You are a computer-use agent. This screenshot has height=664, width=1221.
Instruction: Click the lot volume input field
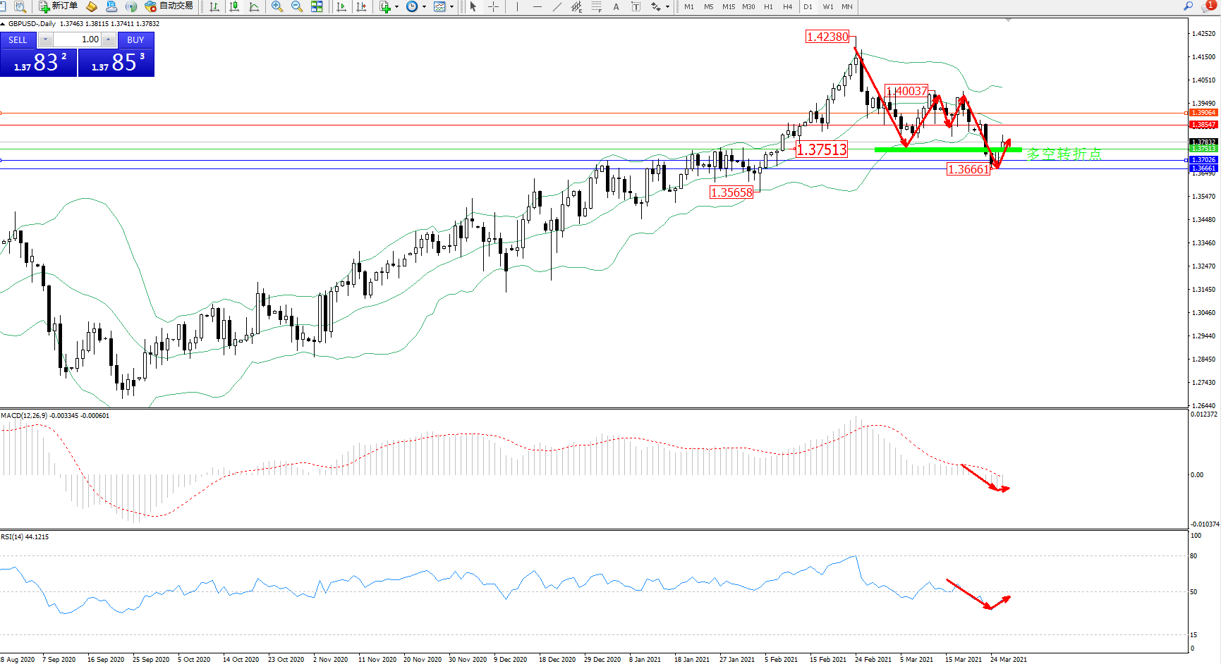78,39
